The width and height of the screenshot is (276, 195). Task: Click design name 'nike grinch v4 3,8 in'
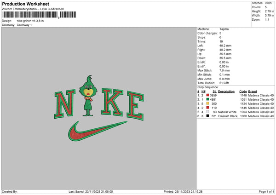click(30, 21)
